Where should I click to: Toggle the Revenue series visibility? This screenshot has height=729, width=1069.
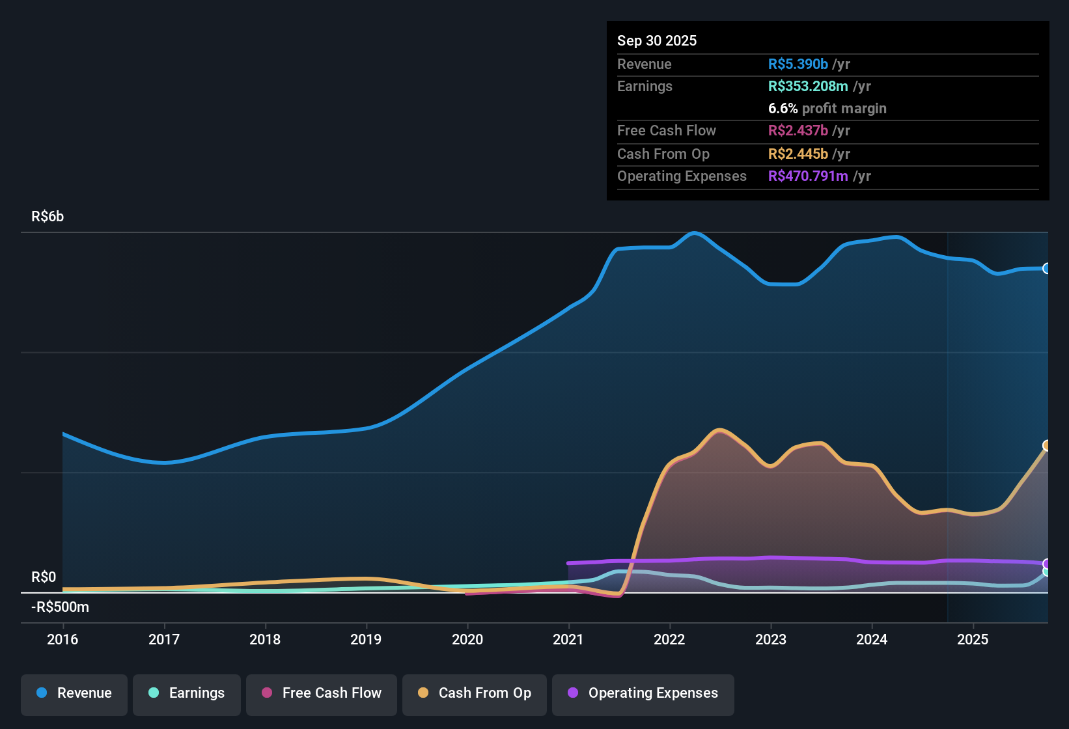[74, 693]
